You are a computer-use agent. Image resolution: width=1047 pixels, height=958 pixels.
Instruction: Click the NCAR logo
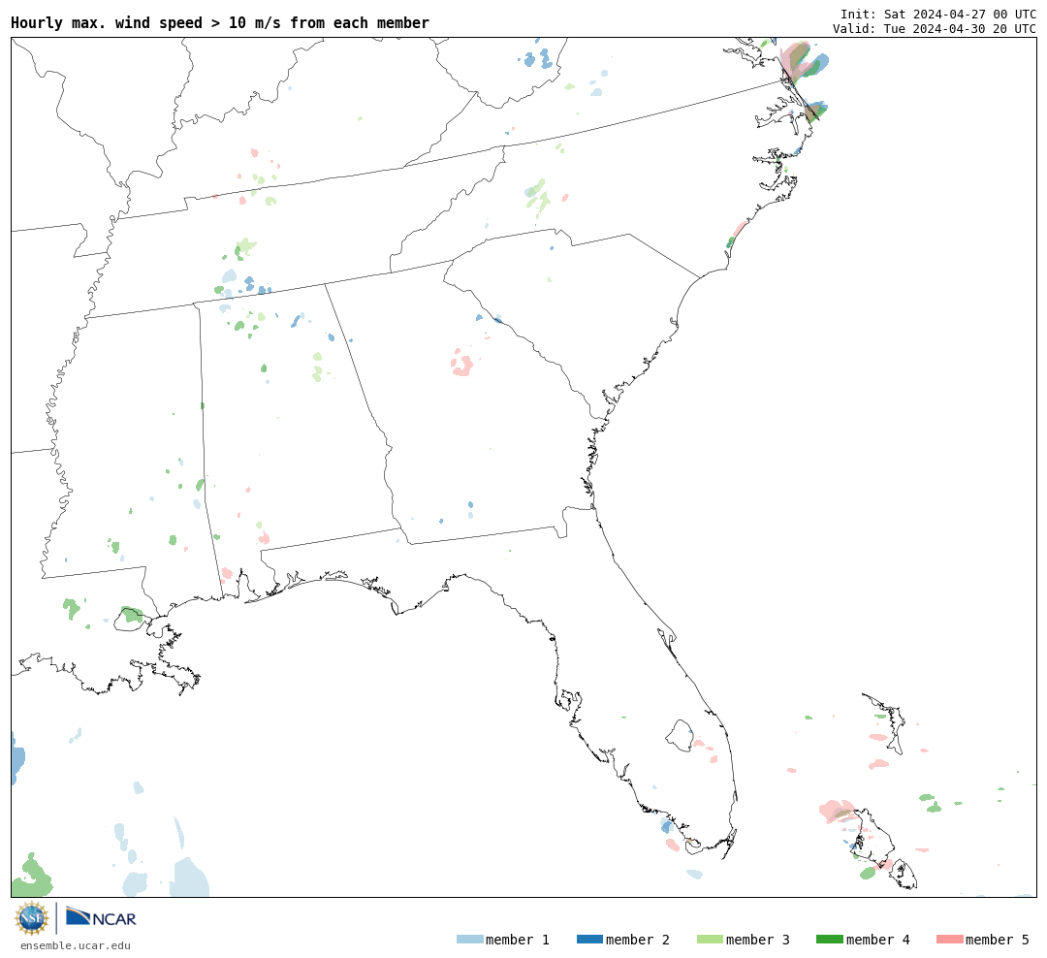pos(101,917)
